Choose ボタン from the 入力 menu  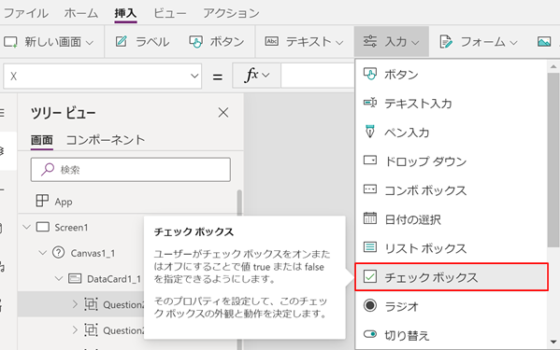(x=452, y=75)
